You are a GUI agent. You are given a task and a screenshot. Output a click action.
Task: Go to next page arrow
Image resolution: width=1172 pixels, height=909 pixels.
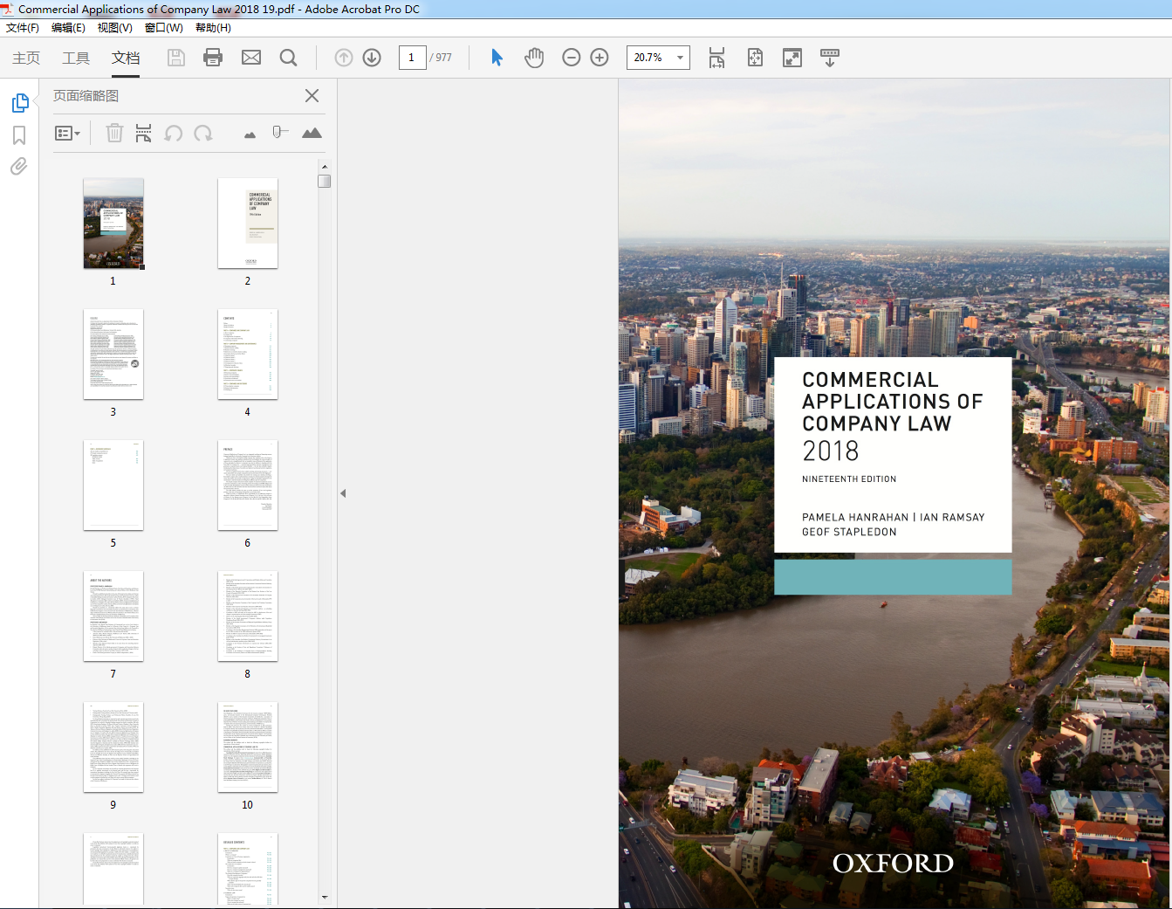tap(372, 58)
